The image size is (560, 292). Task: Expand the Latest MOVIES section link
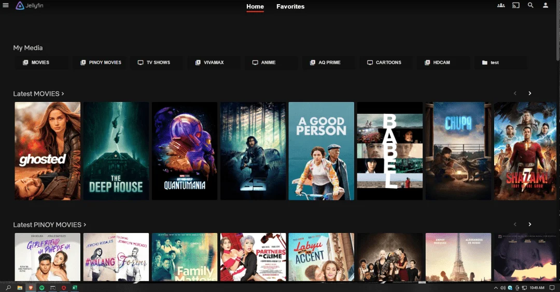(38, 94)
